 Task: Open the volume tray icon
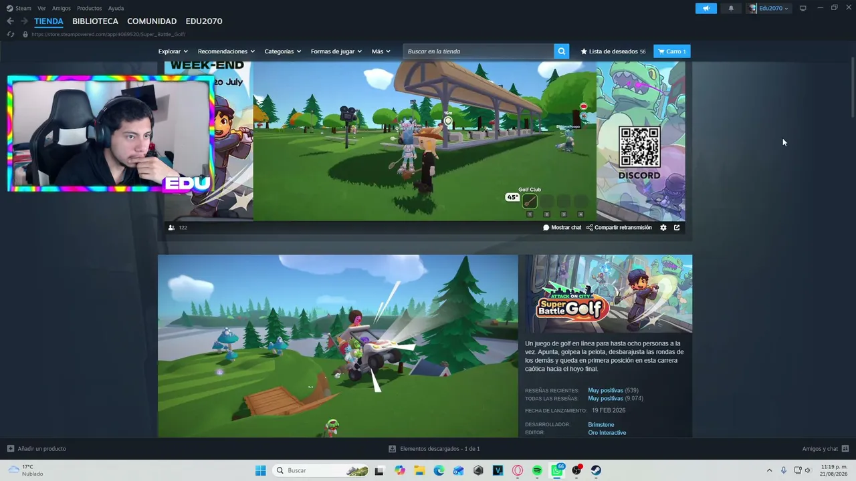click(x=808, y=470)
